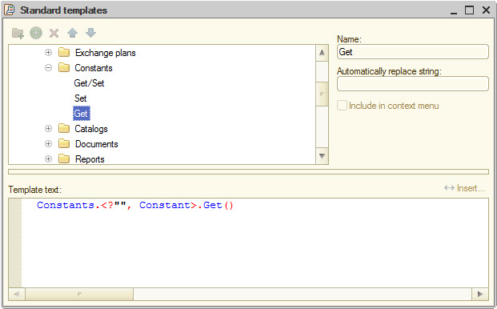This screenshot has height=309, width=497.
Task: Select the Set template item
Action: (81, 98)
